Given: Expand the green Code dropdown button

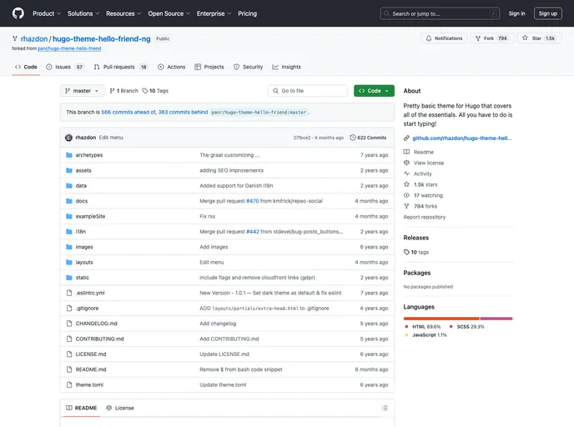Looking at the screenshot, I should click(x=374, y=91).
